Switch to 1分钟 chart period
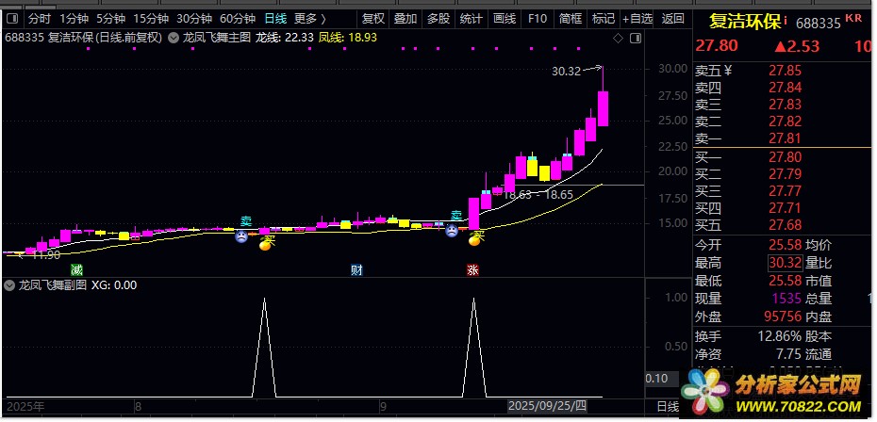 74,19
